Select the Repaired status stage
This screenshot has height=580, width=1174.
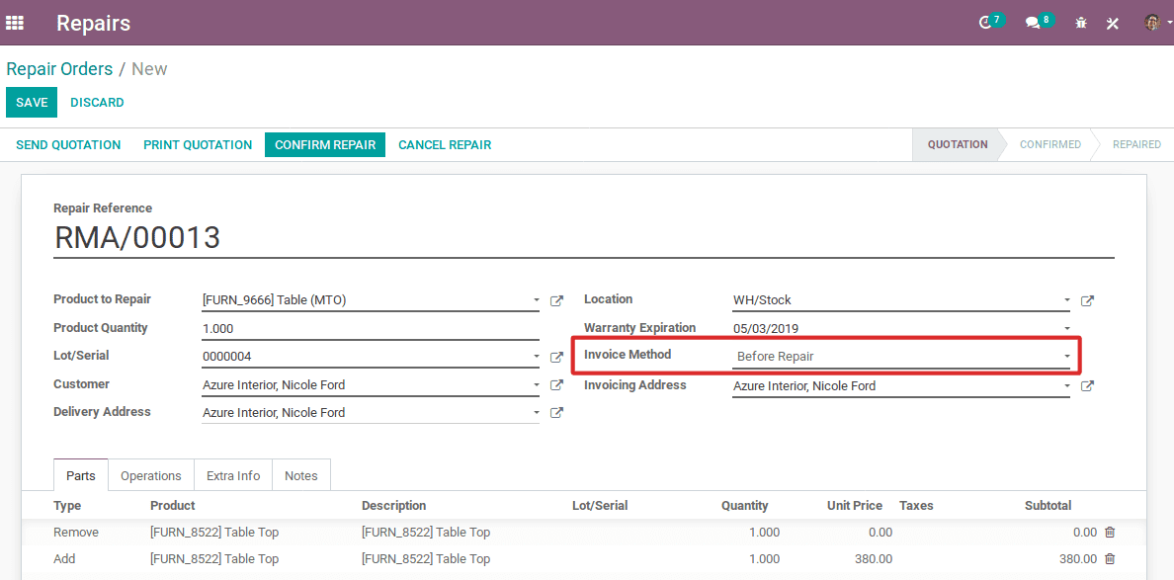tap(1136, 144)
